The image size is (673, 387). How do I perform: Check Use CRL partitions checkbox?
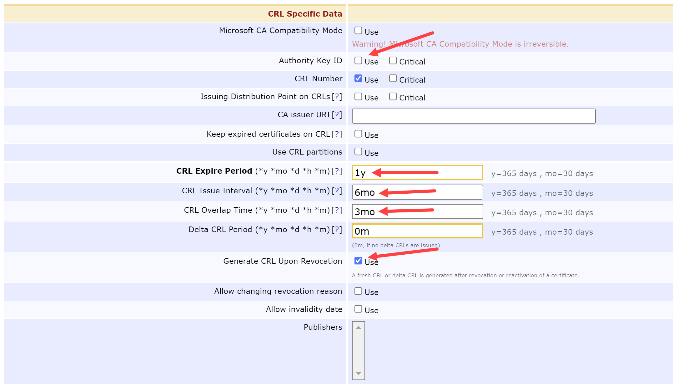click(358, 152)
